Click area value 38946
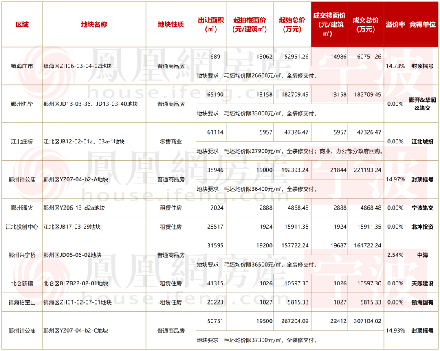 click(215, 170)
